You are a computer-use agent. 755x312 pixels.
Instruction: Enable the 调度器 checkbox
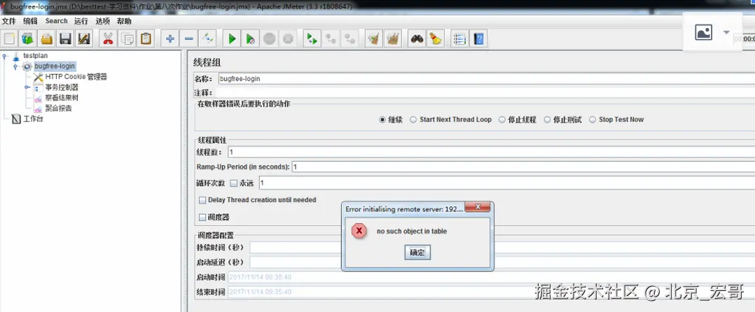click(202, 218)
